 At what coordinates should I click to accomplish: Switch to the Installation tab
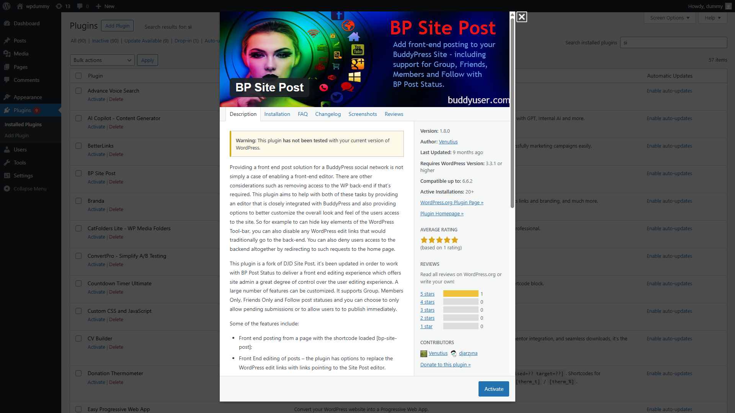point(277,114)
